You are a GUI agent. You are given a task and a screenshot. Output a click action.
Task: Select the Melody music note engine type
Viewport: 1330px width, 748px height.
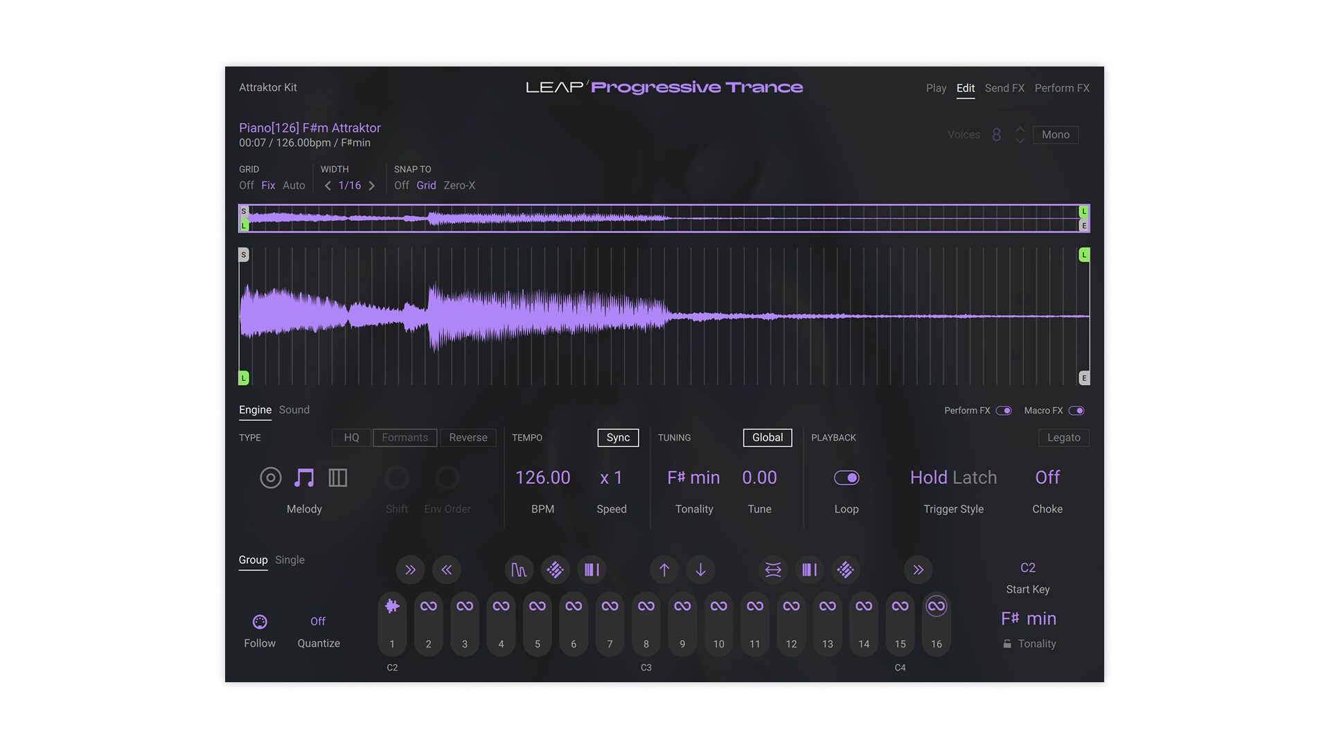(x=304, y=478)
